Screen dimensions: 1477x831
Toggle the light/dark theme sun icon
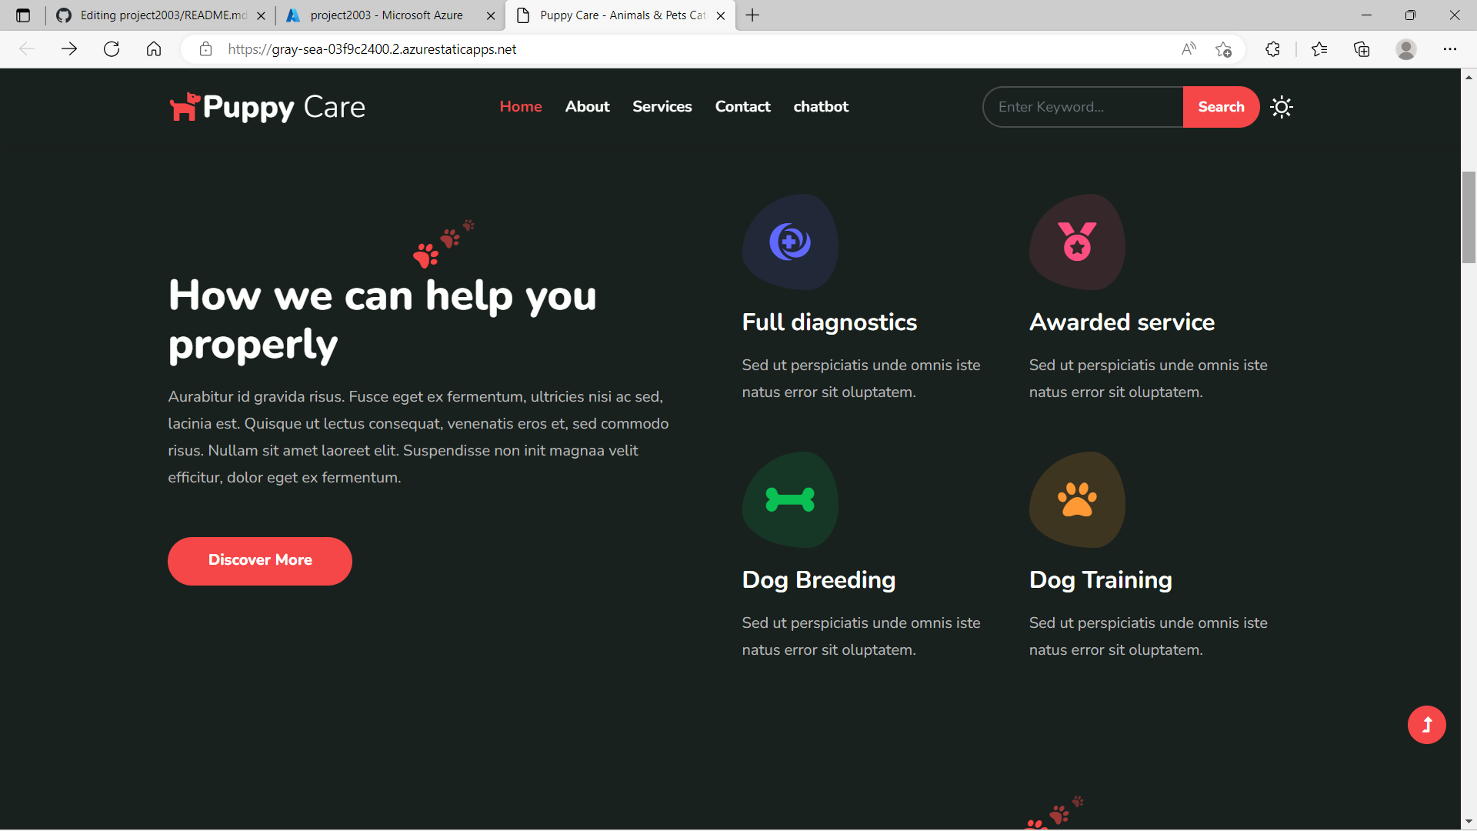point(1282,107)
